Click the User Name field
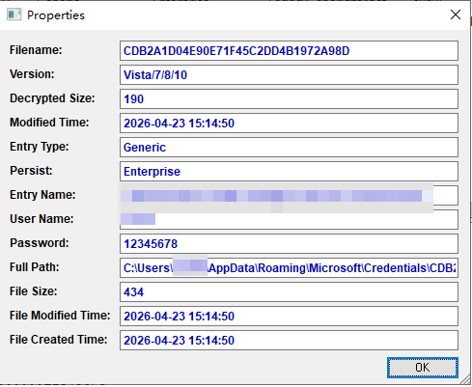This screenshot has height=387, width=472. coord(289,219)
